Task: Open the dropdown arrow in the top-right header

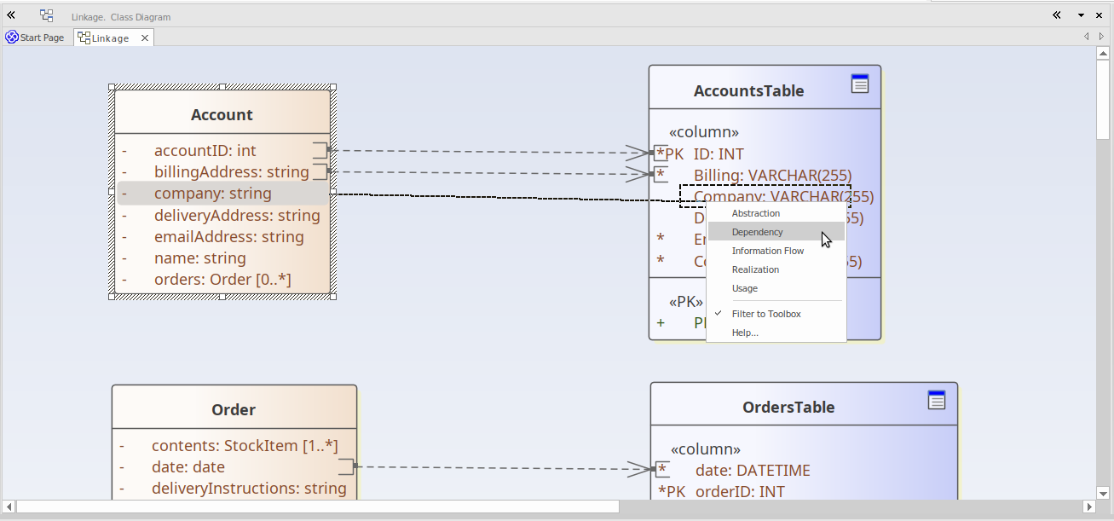Action: click(x=1081, y=15)
